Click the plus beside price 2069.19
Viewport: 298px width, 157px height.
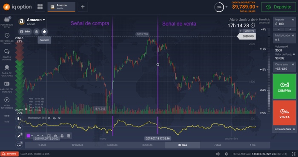241,31
